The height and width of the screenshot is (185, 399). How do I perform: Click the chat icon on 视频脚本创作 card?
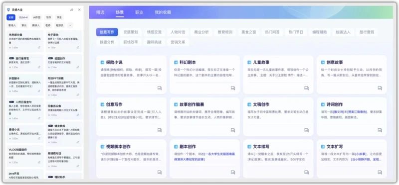pyautogui.click(x=160, y=172)
